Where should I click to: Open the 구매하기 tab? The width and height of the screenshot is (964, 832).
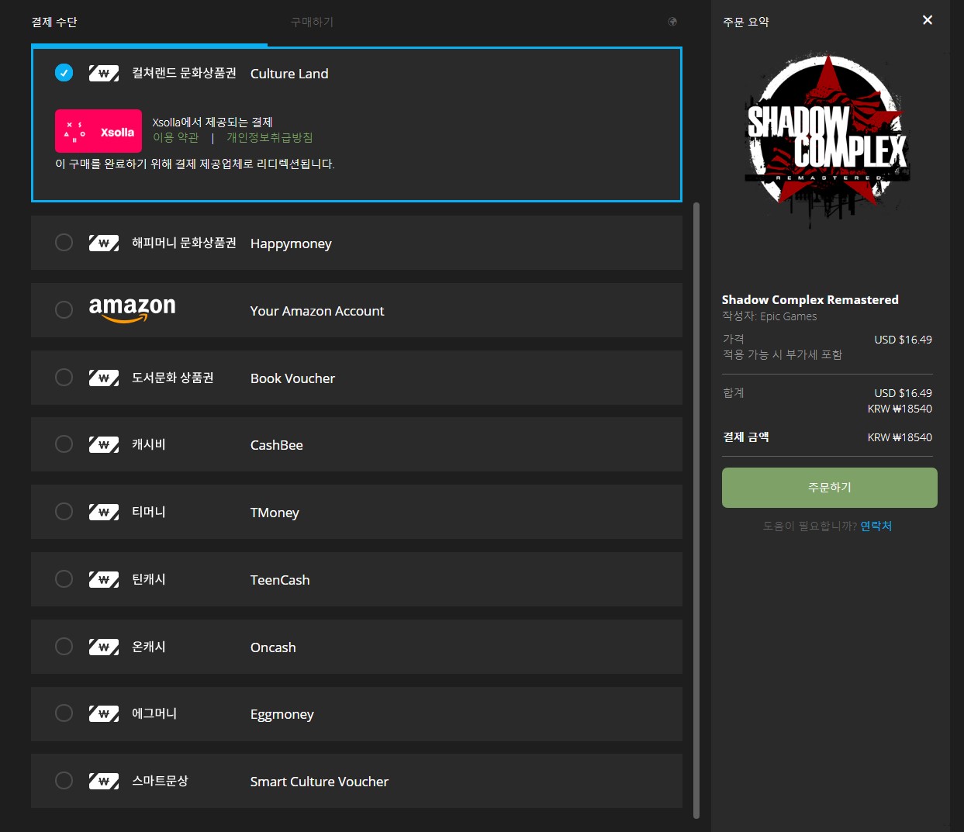[x=312, y=22]
